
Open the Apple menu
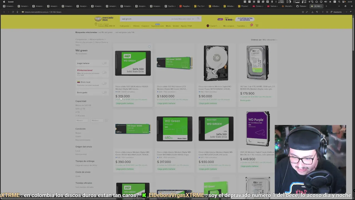click(x=4, y=2)
